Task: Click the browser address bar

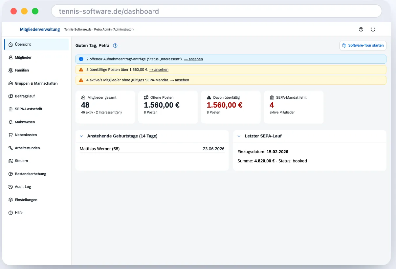Action: pyautogui.click(x=216, y=11)
